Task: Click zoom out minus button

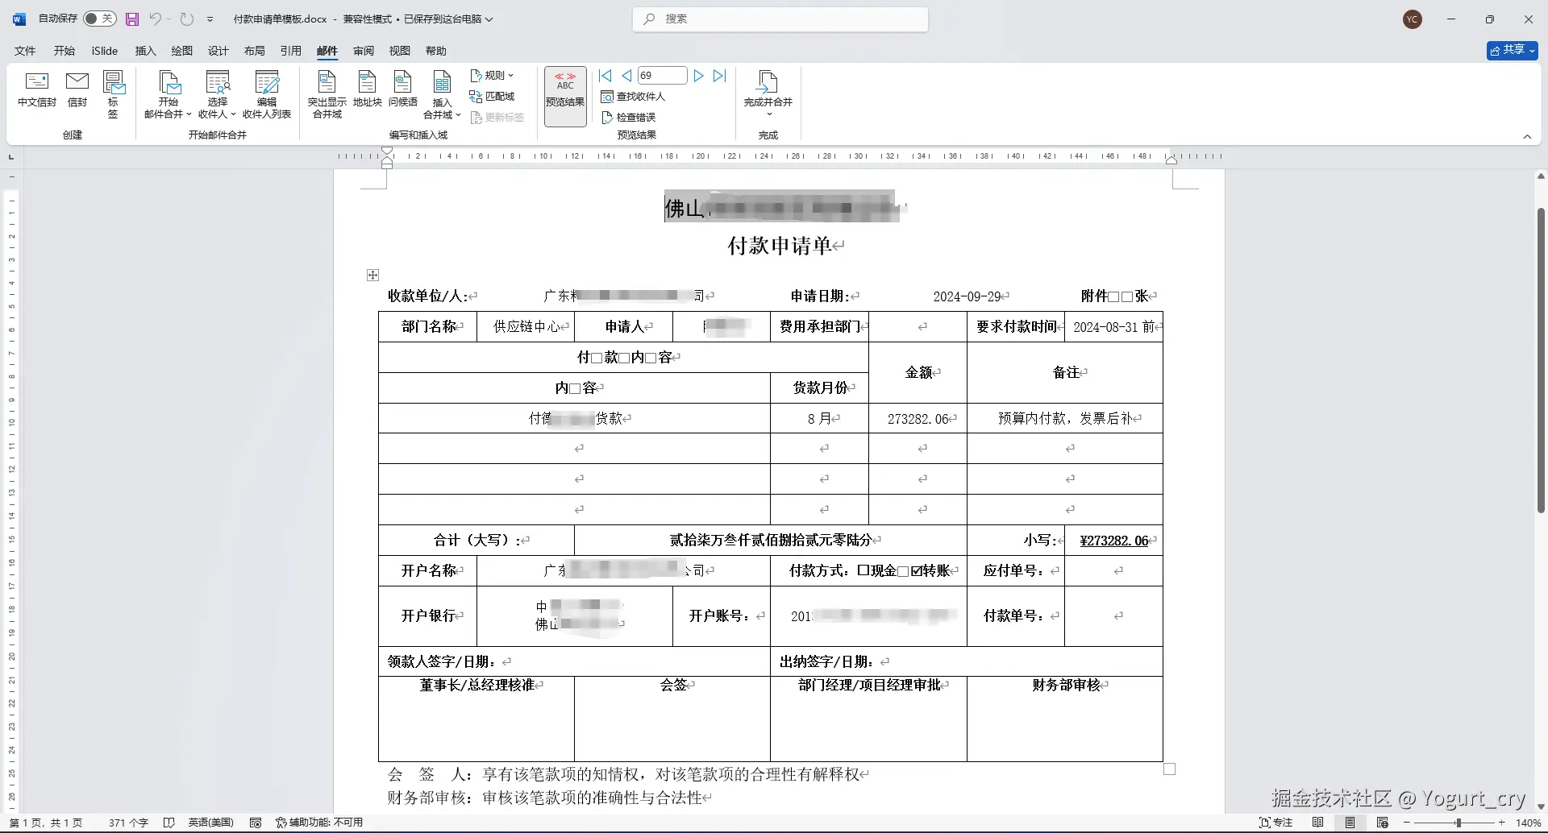Action: click(1407, 823)
